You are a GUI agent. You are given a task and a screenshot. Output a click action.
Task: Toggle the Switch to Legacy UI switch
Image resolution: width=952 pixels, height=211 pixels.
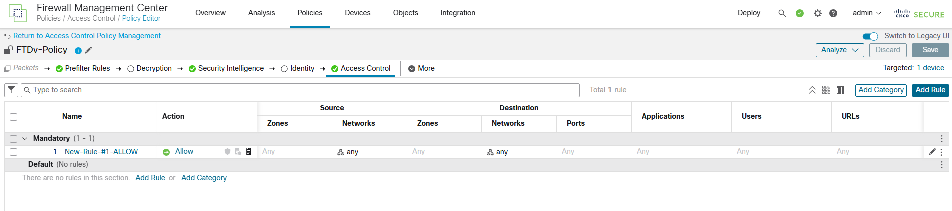(870, 36)
